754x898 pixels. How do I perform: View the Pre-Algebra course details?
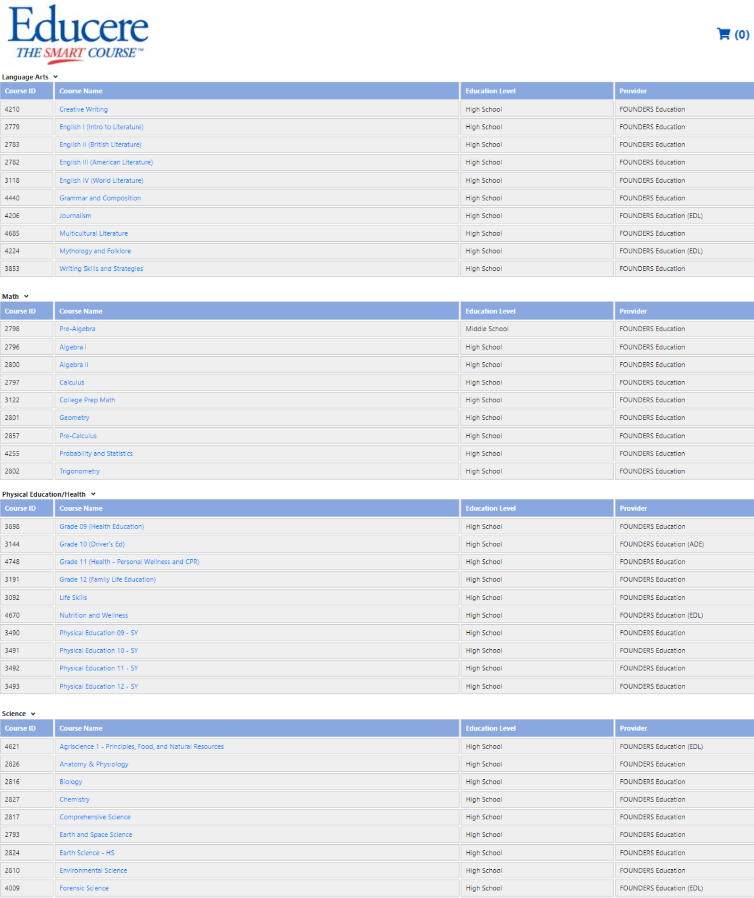click(77, 329)
